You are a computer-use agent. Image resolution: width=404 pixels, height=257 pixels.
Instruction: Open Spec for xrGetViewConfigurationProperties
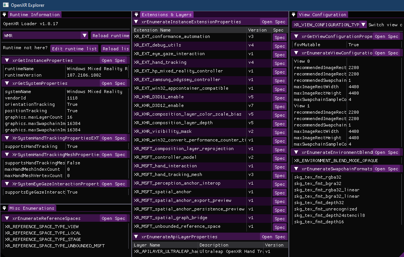[386, 36]
